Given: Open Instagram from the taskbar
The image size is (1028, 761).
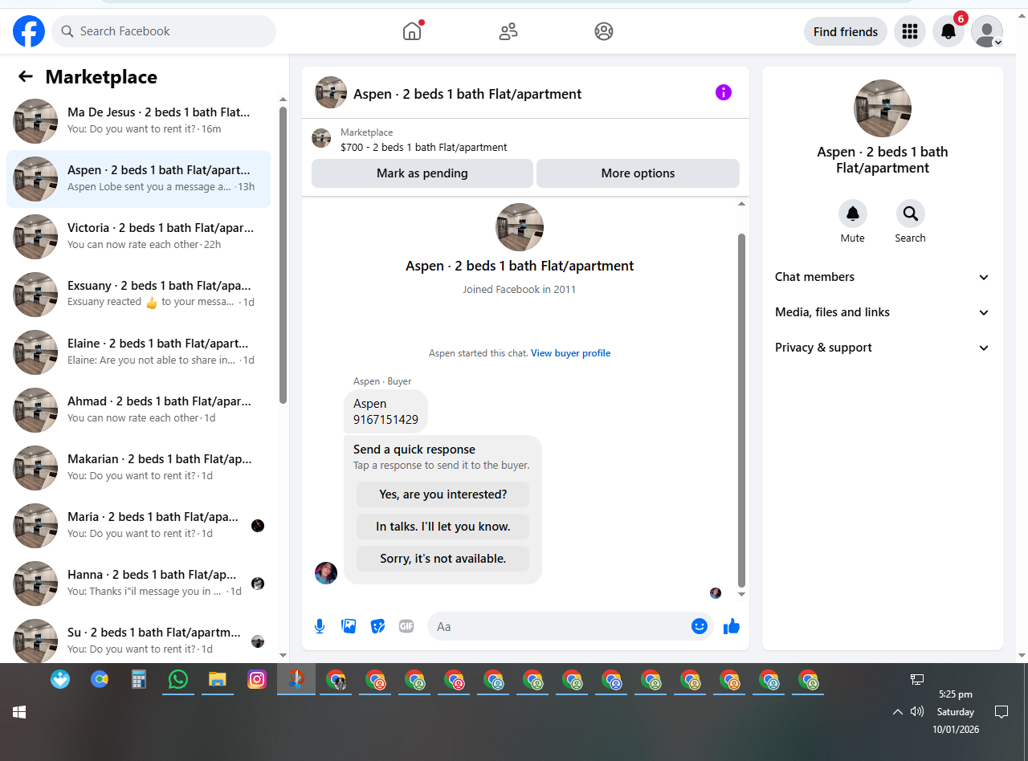Looking at the screenshot, I should [257, 679].
